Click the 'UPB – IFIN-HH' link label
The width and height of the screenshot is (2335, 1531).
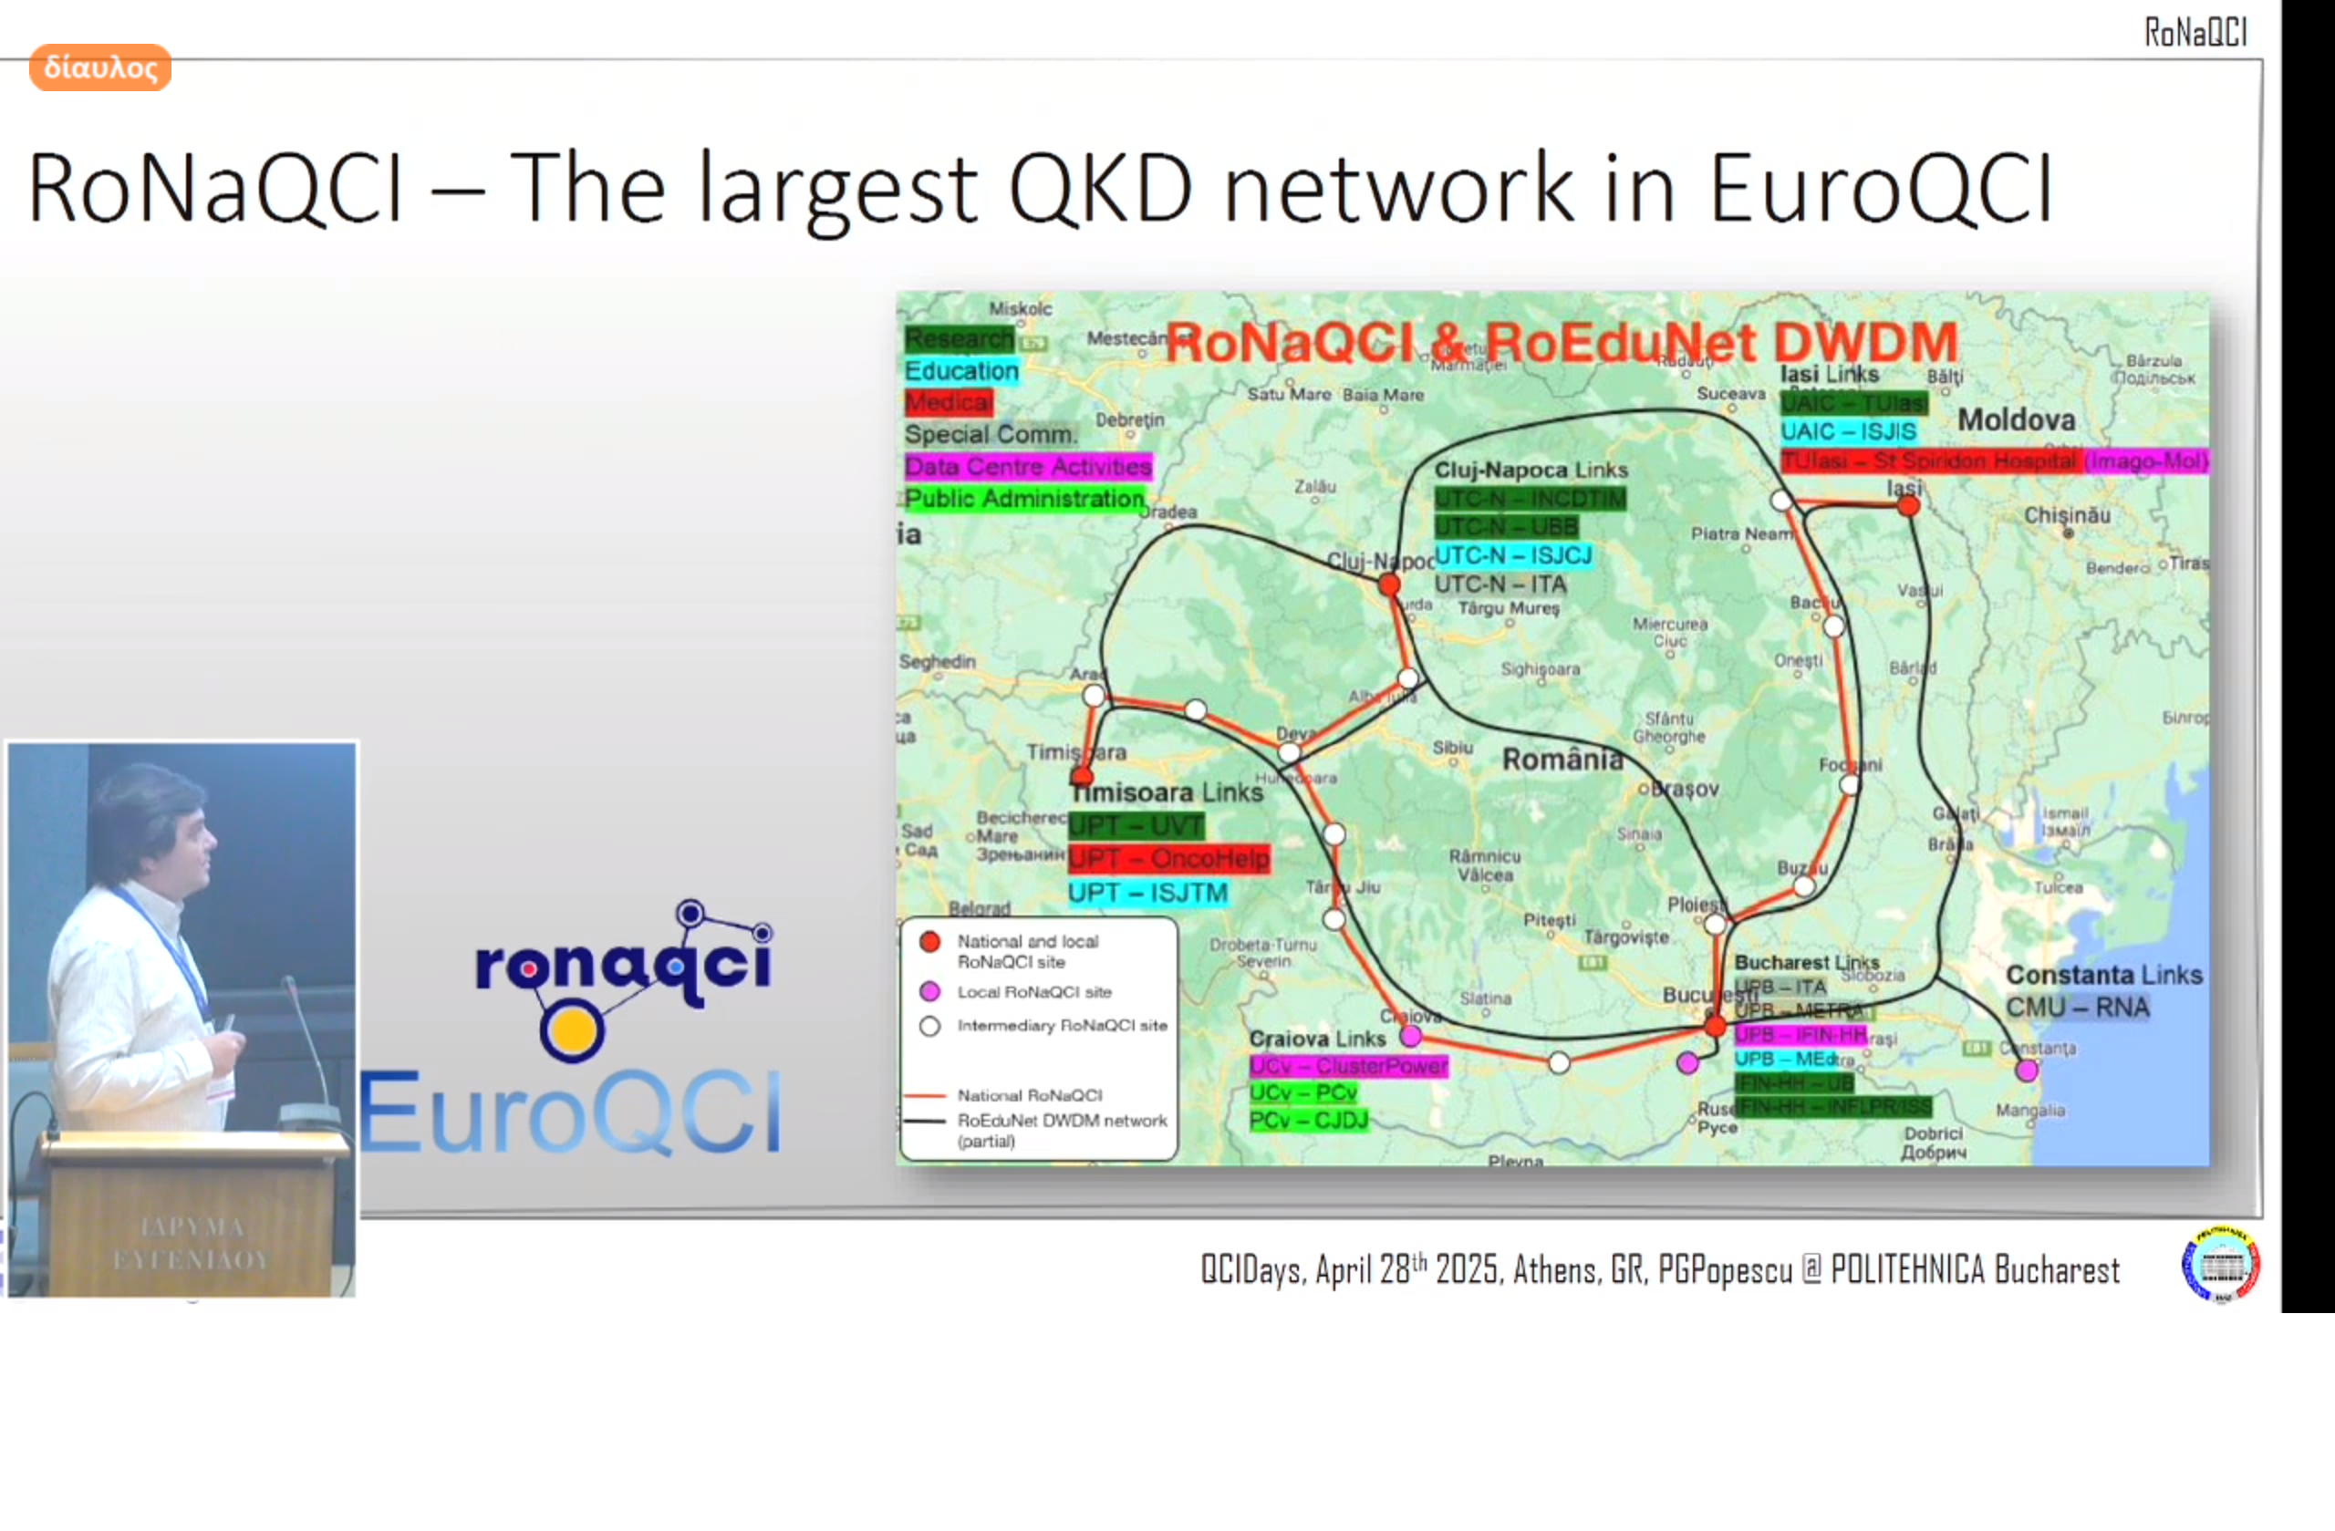(1800, 1035)
